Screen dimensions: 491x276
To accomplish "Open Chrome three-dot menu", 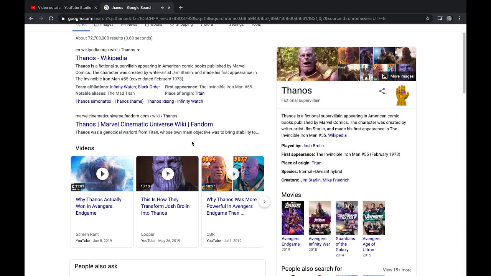I will click(x=460, y=18).
